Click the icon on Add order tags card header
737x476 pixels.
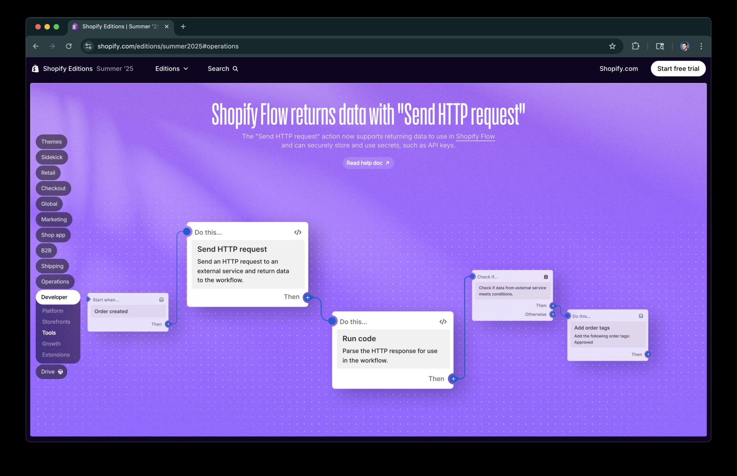(641, 316)
